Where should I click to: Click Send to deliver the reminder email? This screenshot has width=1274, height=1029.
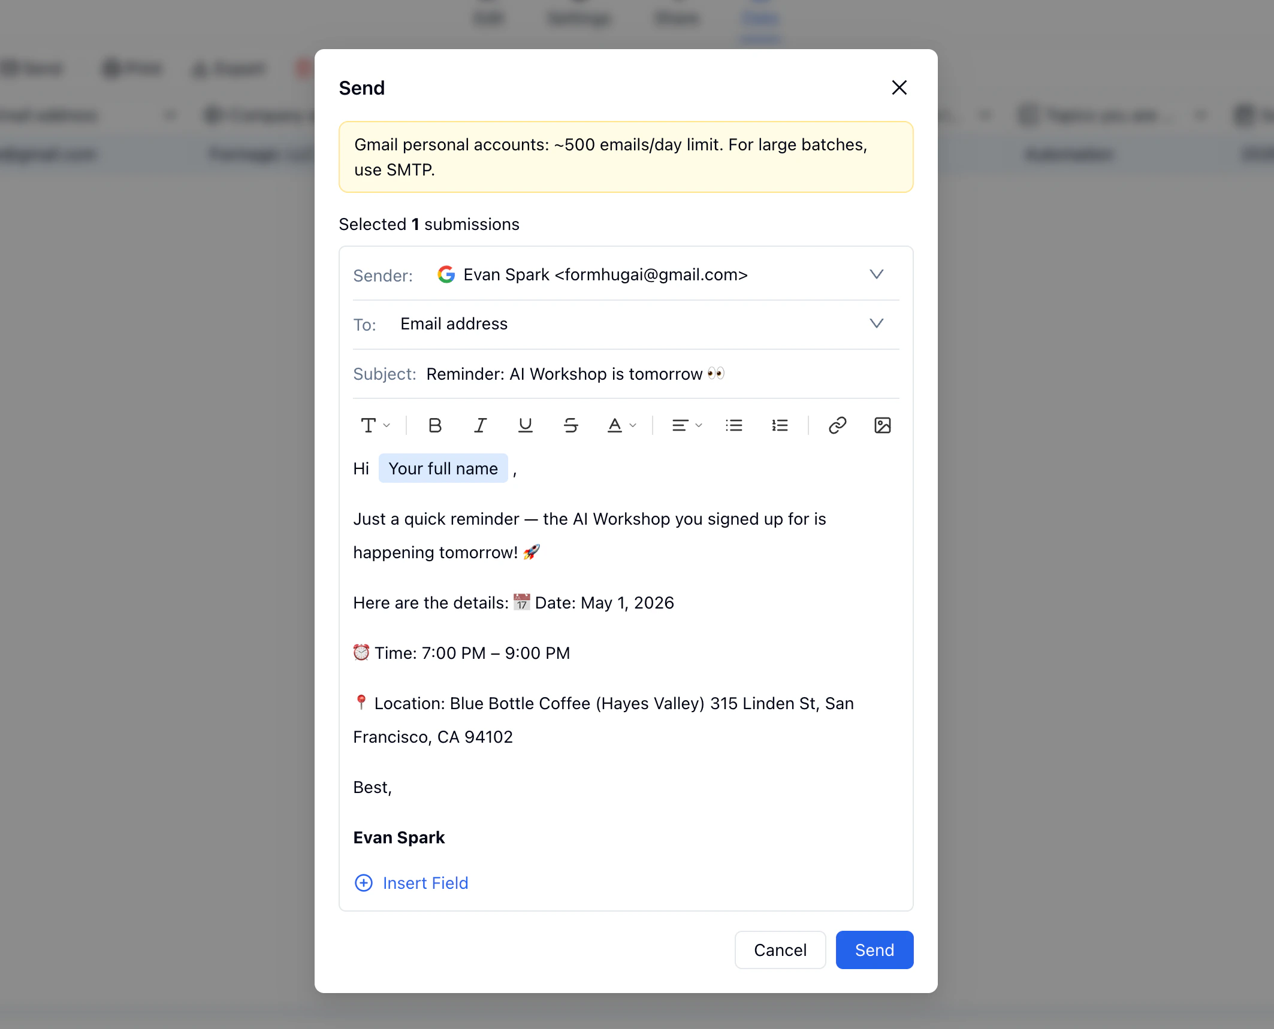click(874, 950)
